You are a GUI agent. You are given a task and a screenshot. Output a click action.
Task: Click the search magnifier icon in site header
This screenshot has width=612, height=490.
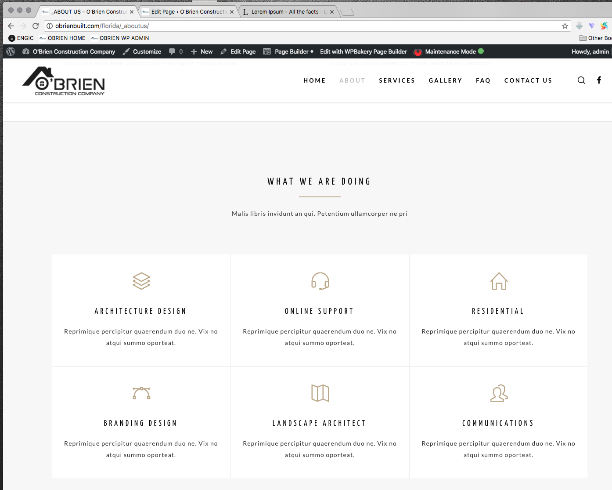click(x=581, y=80)
